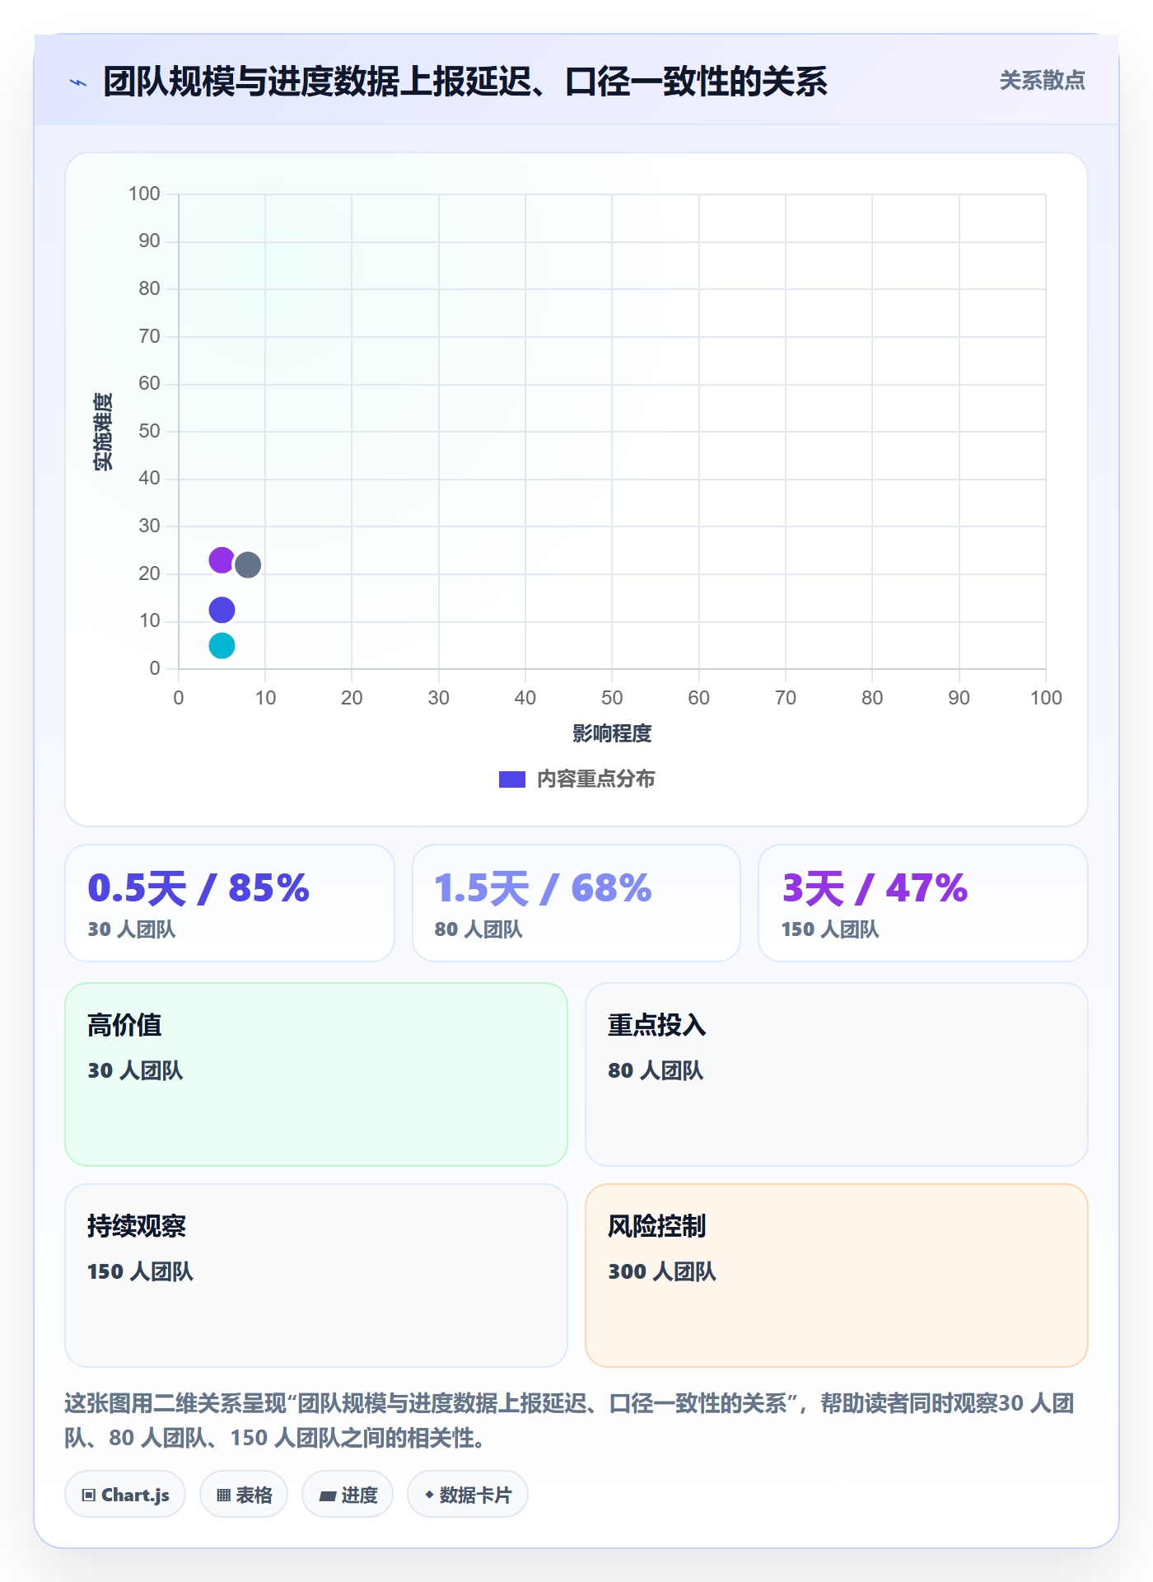Click the 80 人团队 label under 1.5天 / 68%
The image size is (1153, 1582).
click(x=478, y=929)
